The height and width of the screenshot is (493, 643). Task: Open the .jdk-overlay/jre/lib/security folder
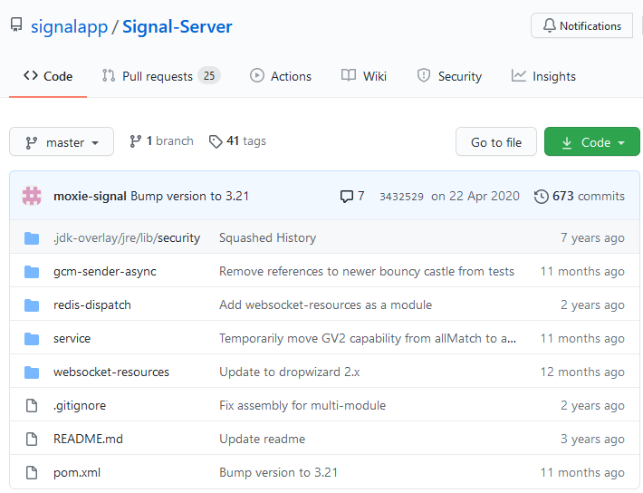point(127,238)
